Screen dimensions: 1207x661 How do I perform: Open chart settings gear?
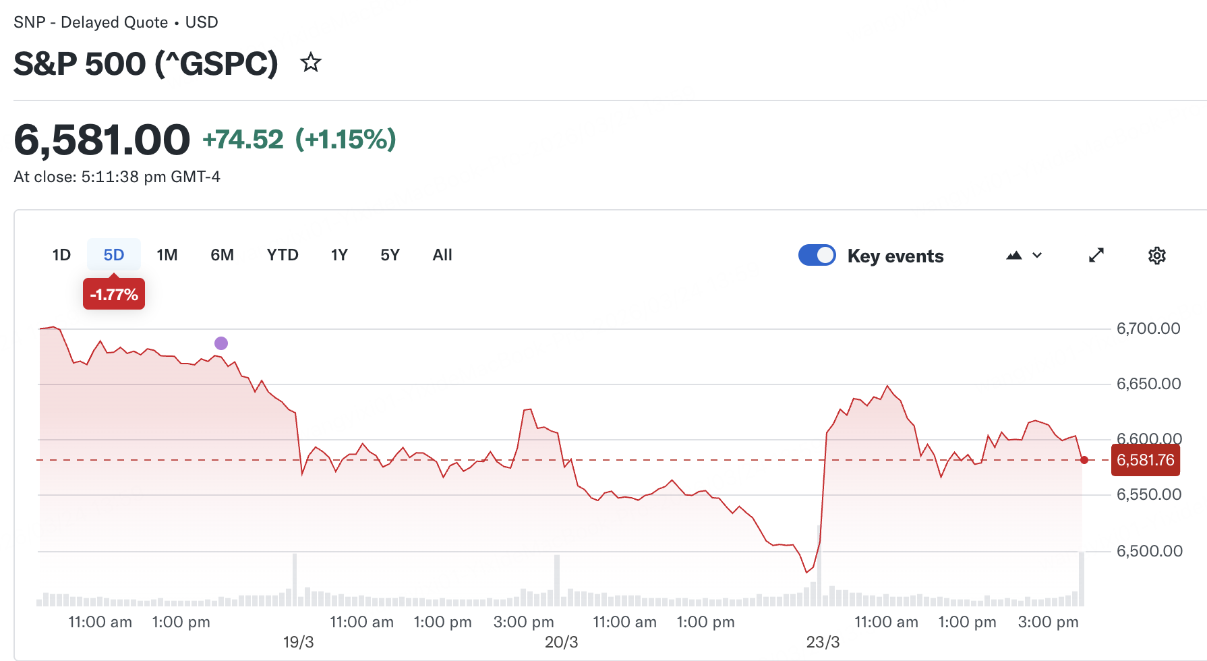(1157, 256)
